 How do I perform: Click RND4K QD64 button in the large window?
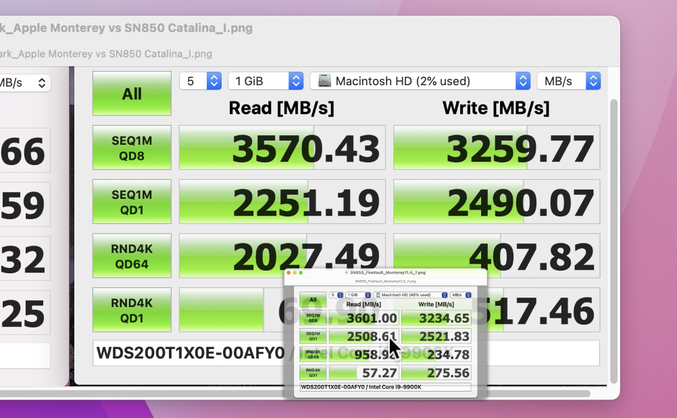click(132, 256)
